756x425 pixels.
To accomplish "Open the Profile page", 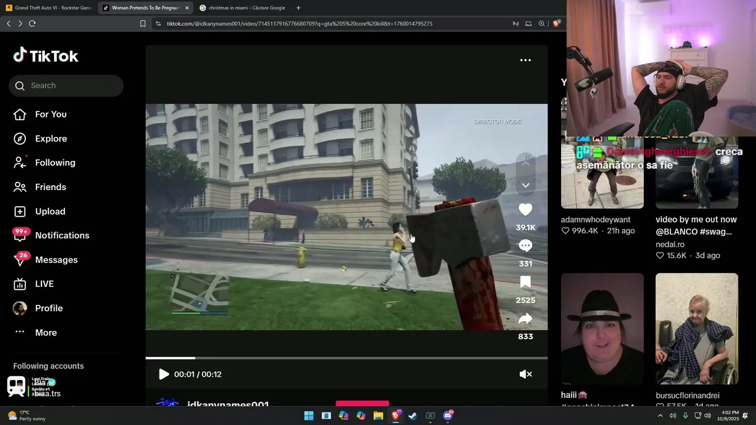I will (x=38, y=308).
